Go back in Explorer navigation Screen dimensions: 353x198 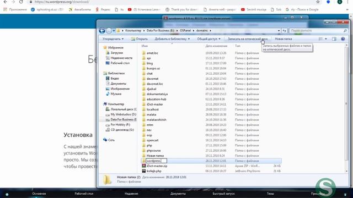coord(102,31)
